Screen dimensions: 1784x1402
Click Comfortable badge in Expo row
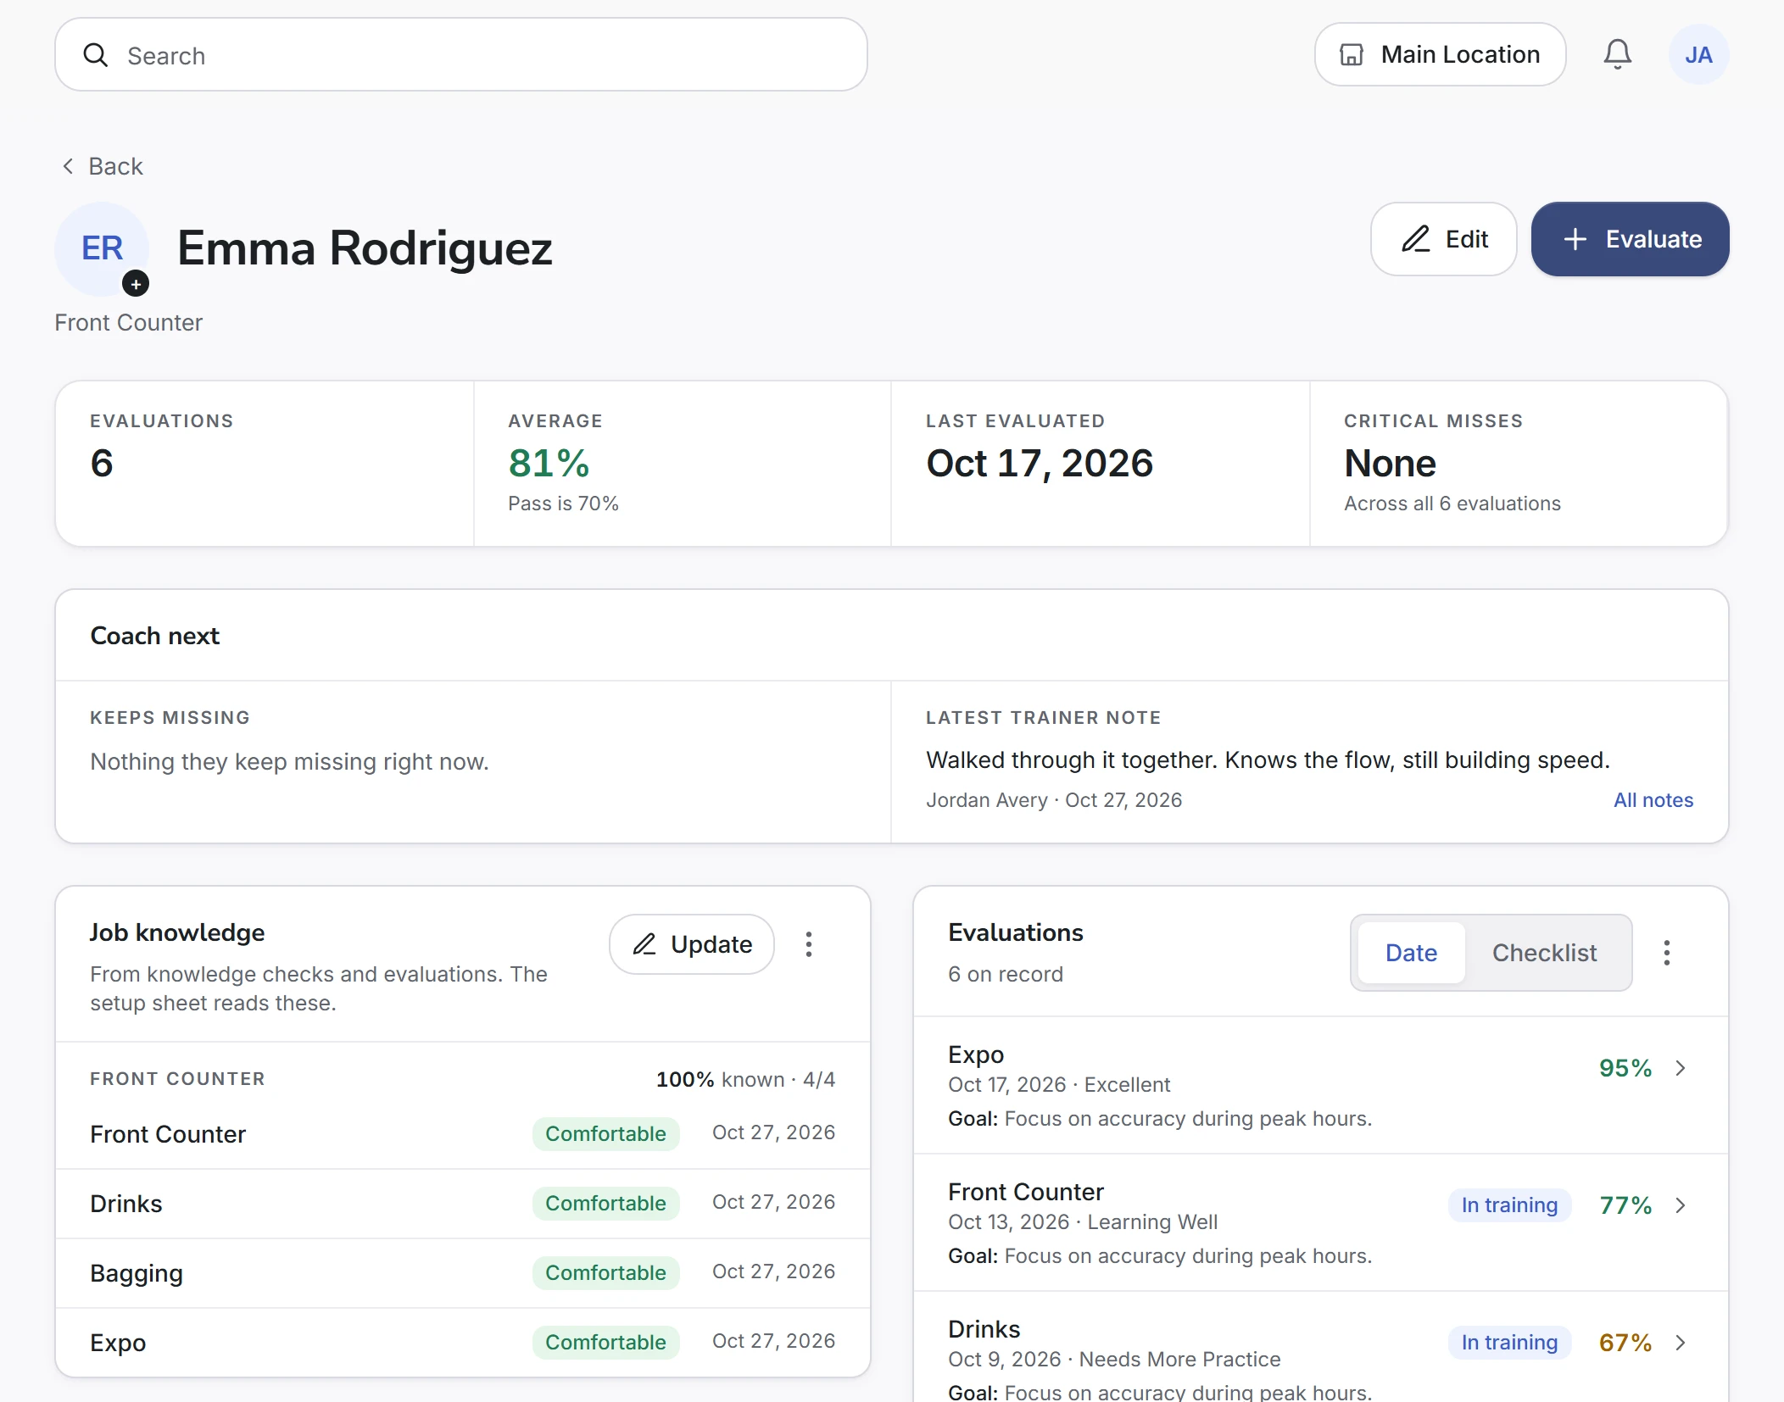point(605,1342)
